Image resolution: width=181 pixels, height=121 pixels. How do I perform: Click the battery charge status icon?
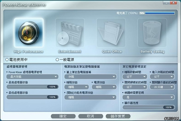142,13
